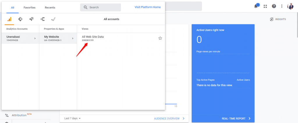Click the account Search field

pos(101,8)
